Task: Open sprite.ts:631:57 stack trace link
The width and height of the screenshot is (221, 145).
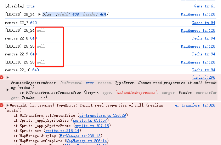Action: [90, 121]
